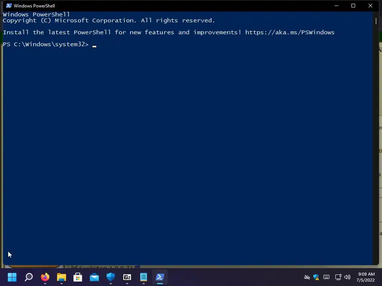Open taskbar Search

coord(29,277)
